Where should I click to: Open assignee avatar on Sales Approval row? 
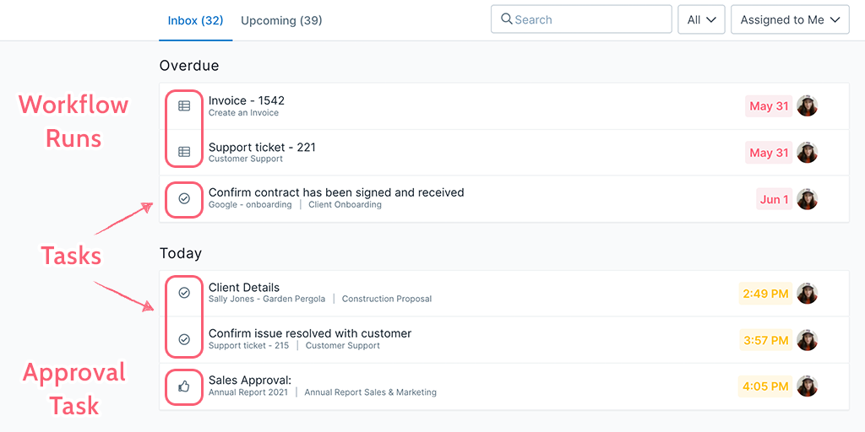(x=807, y=386)
